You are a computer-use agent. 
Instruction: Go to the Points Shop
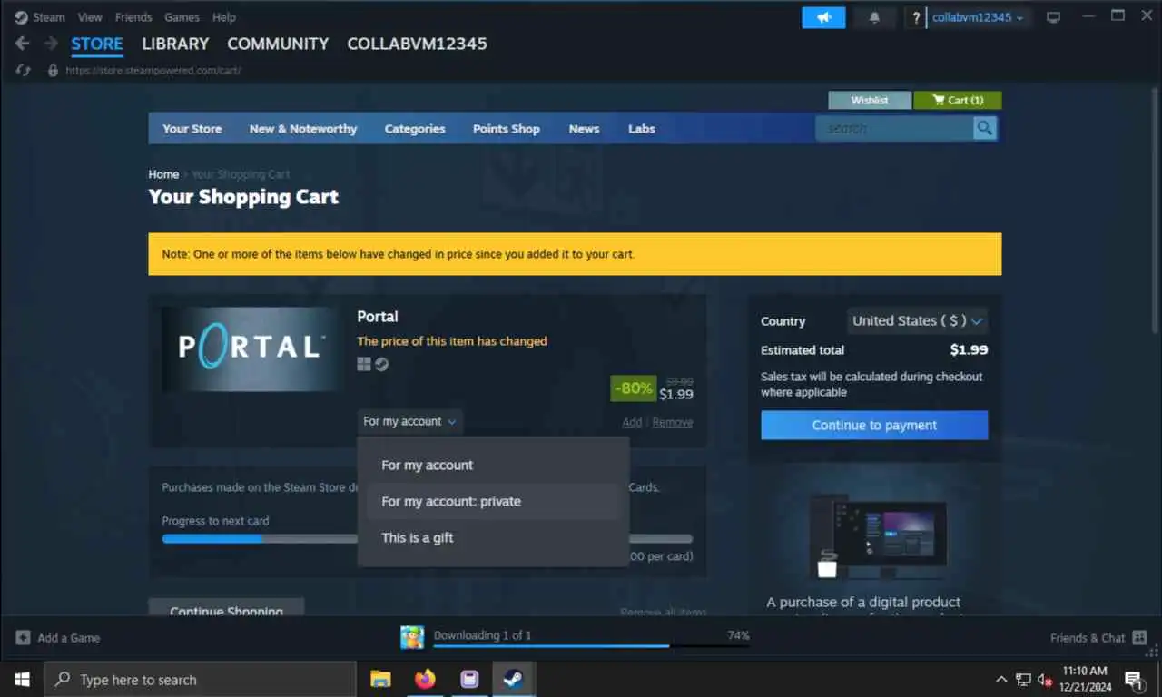507,129
